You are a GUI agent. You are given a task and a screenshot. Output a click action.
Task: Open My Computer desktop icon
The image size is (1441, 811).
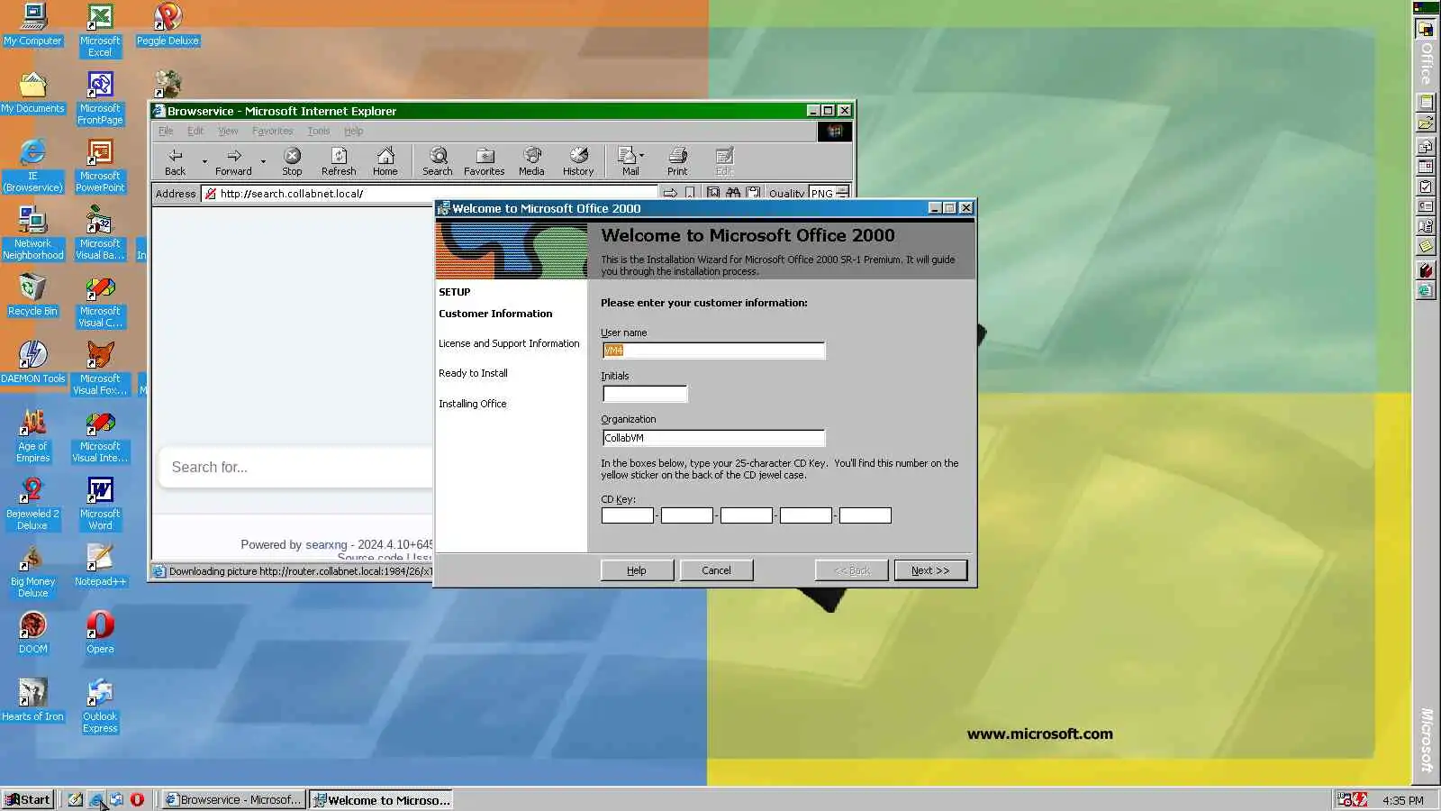(33, 24)
